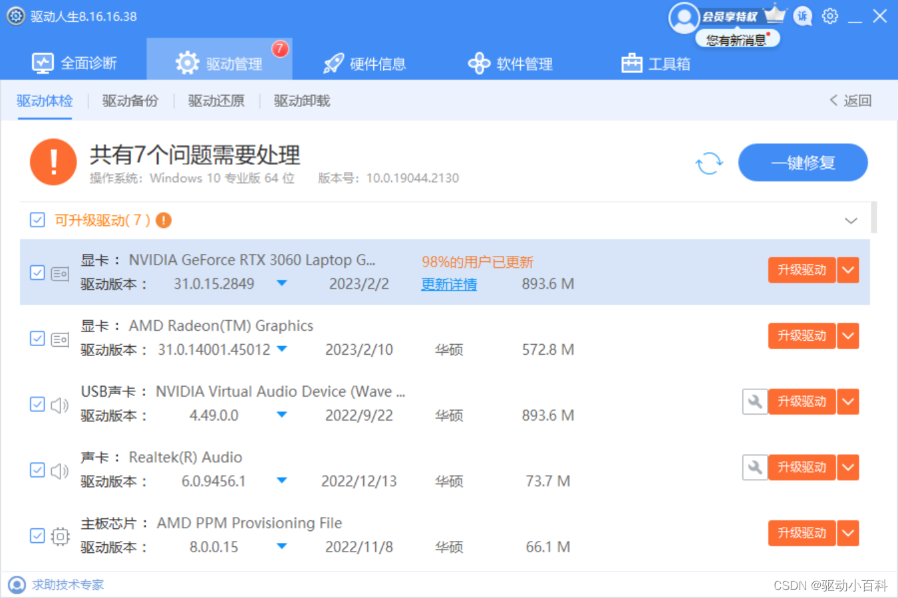Click the 会员享特权 banner
Viewport: 898px width, 598px height.
tap(730, 17)
